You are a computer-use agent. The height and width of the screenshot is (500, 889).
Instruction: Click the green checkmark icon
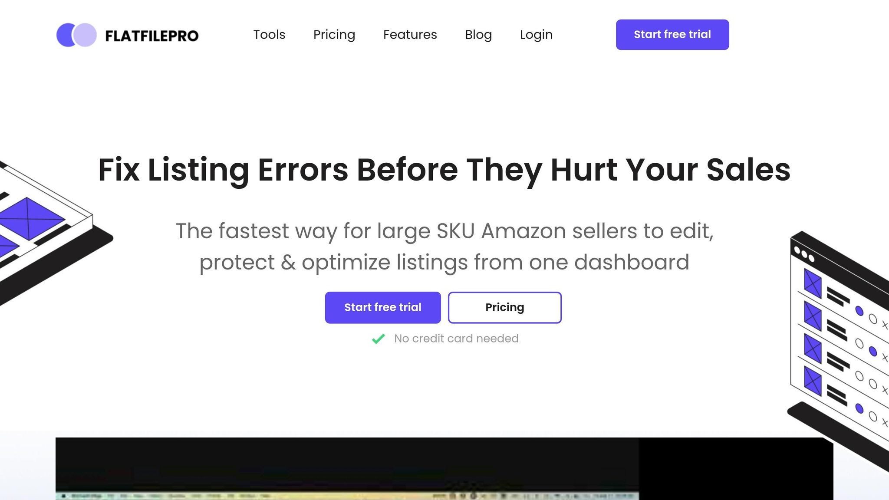point(378,339)
